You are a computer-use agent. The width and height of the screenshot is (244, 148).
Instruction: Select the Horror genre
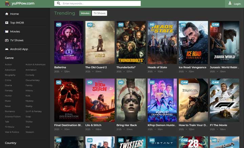[8, 96]
